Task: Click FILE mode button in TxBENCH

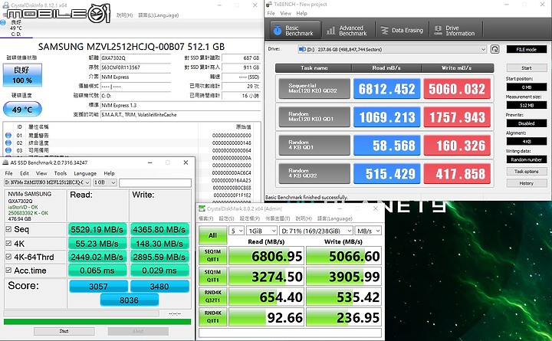Action: (x=526, y=49)
